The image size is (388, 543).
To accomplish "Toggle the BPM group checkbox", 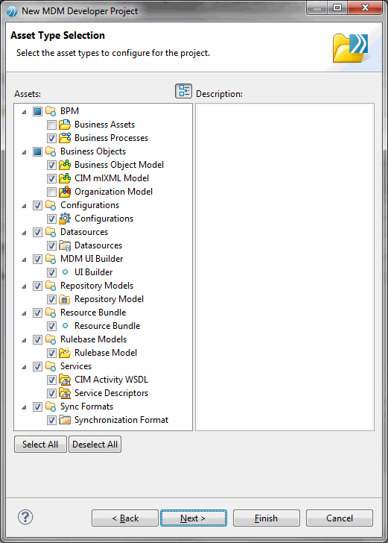I will [38, 111].
